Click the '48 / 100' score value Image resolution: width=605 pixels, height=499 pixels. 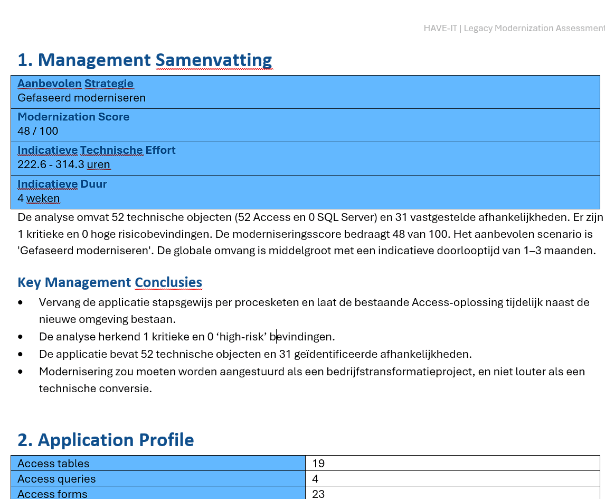pos(38,131)
